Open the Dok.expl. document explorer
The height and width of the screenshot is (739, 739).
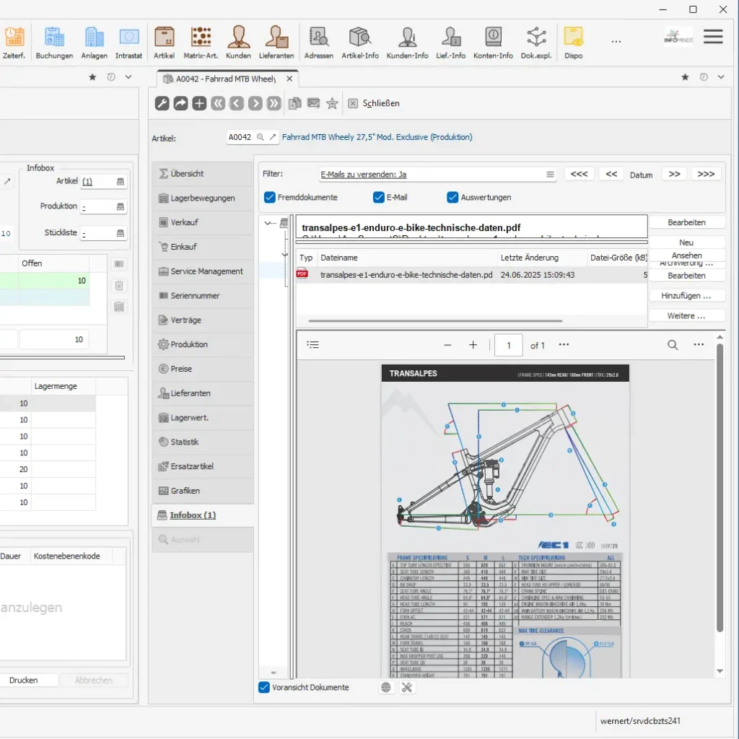pos(536,43)
